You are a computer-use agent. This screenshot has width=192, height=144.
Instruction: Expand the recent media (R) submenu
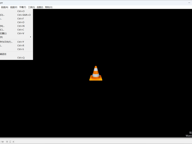tap(16, 37)
